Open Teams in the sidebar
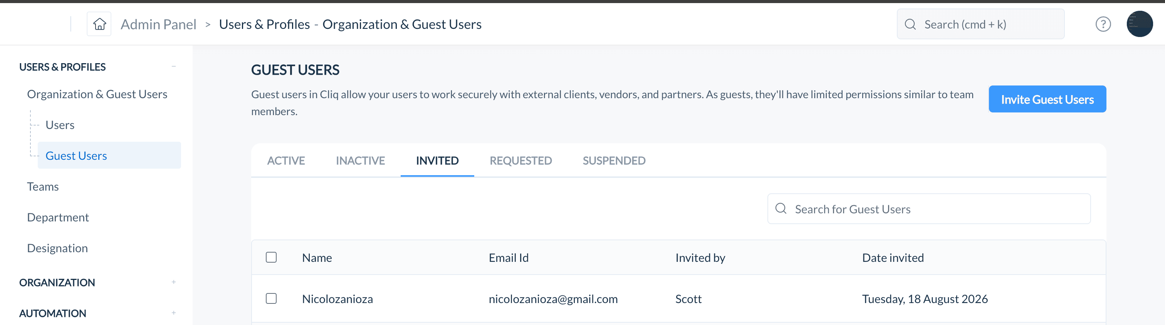The height and width of the screenshot is (325, 1165). [42, 187]
